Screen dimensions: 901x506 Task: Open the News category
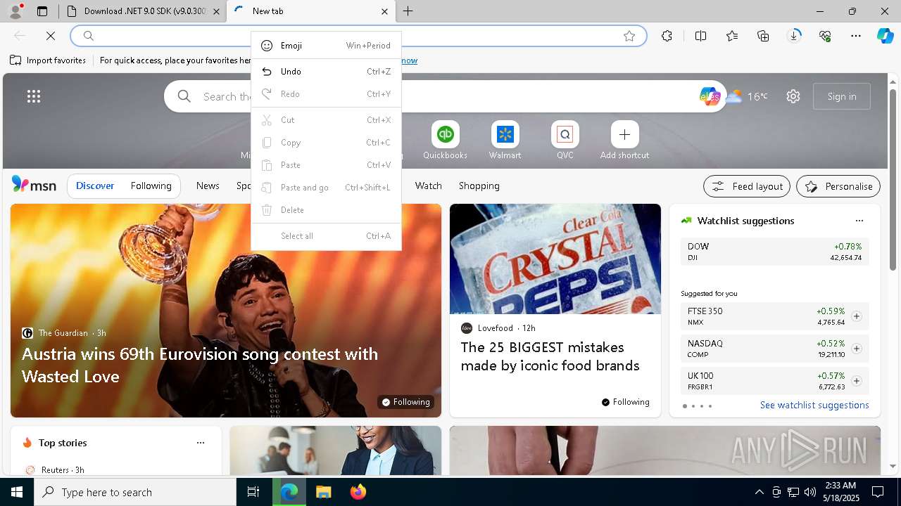point(208,186)
